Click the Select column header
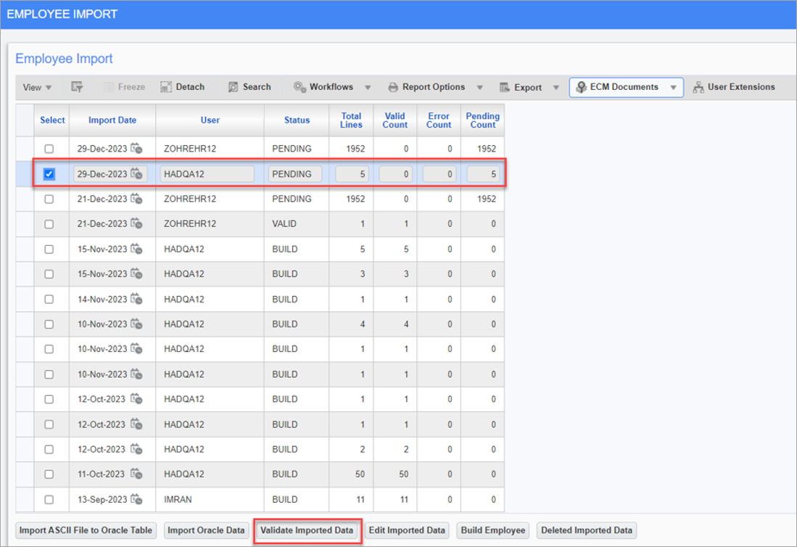 click(52, 120)
